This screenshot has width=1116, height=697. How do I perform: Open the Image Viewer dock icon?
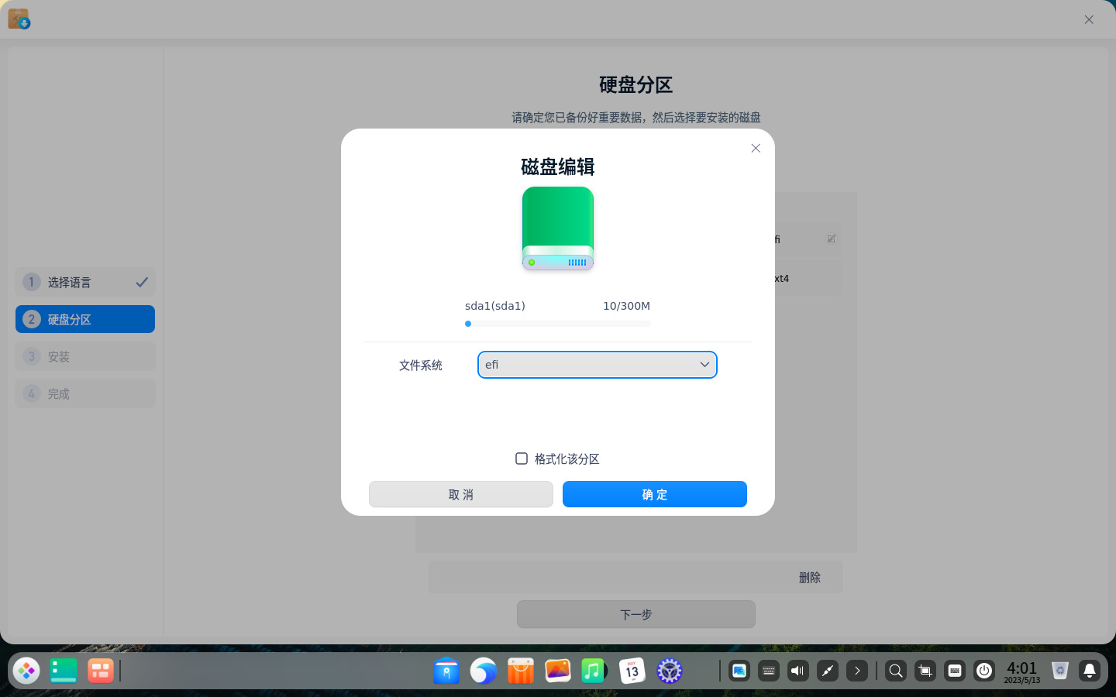tap(557, 671)
